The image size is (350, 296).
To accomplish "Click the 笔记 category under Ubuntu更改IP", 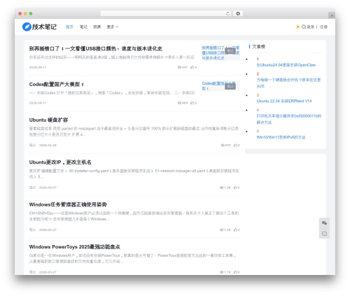I will pyautogui.click(x=32, y=188).
